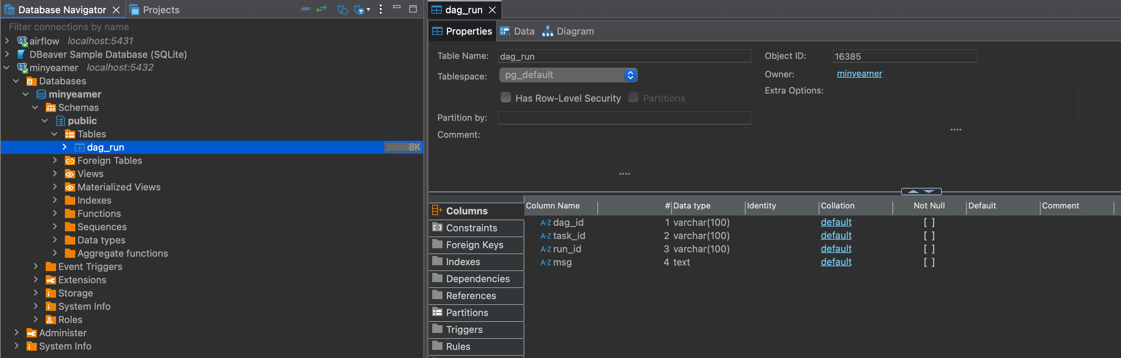This screenshot has width=1121, height=358.
Task: Collapse the minyeamer connection node
Action: (x=7, y=68)
